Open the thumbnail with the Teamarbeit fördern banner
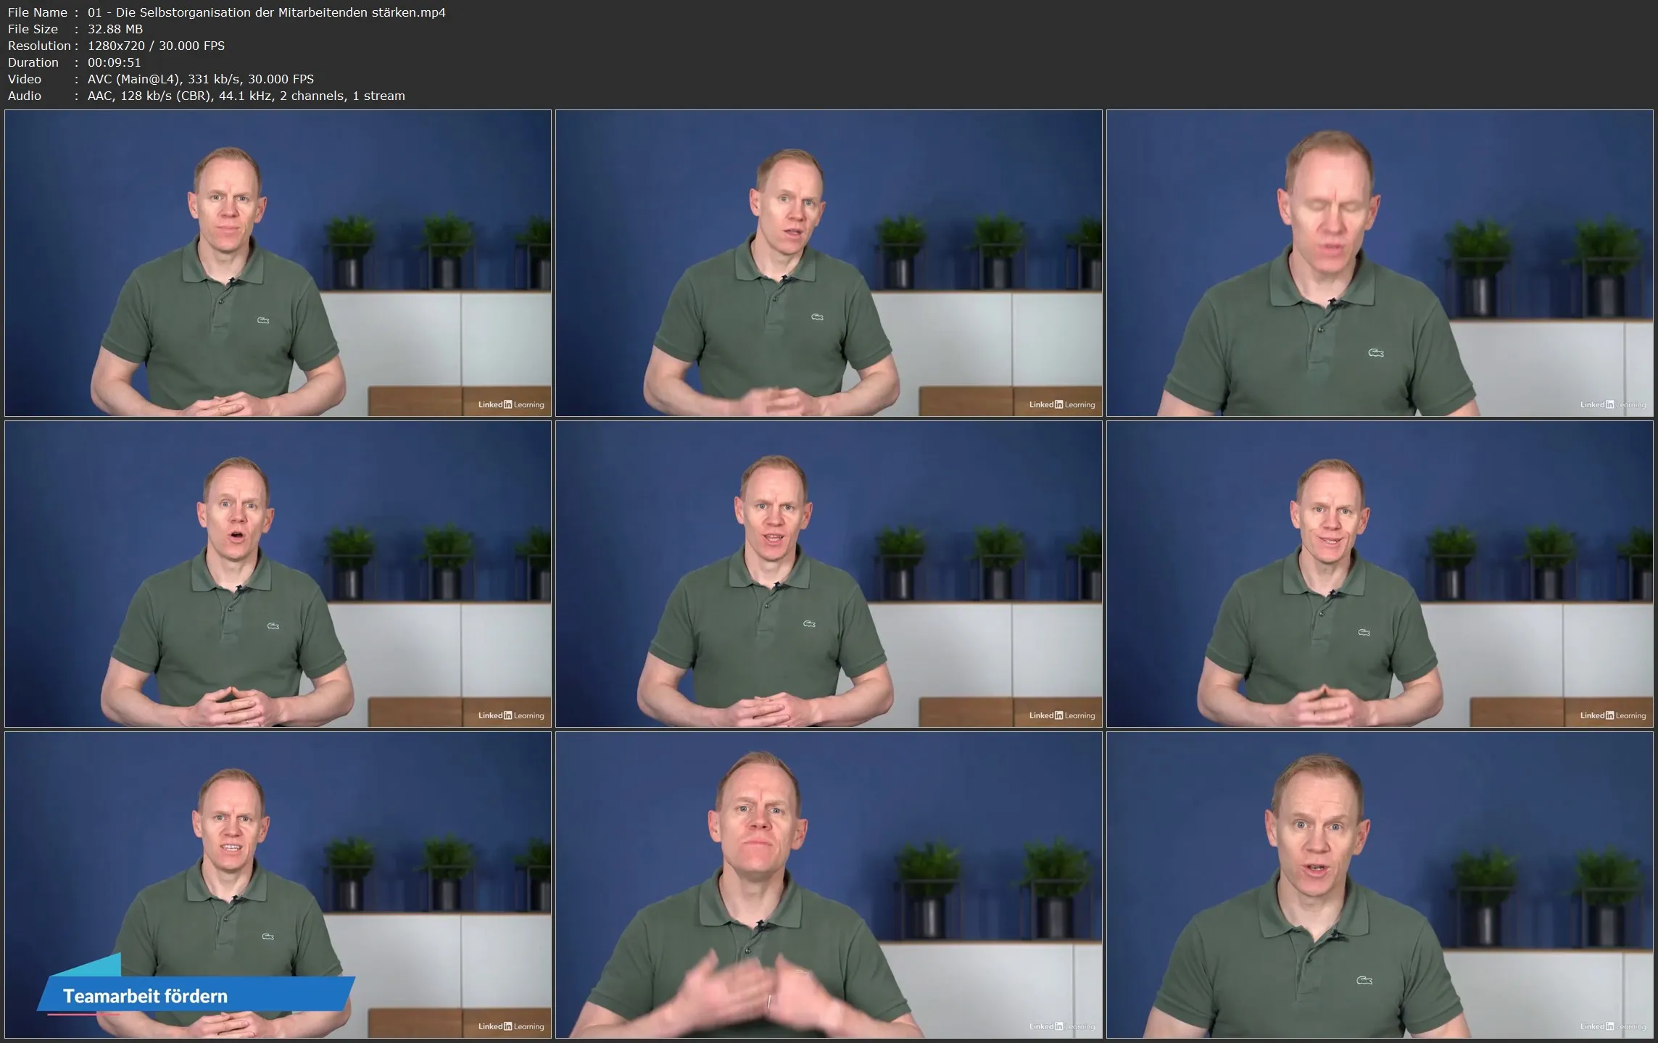The height and width of the screenshot is (1043, 1658). pos(278,885)
